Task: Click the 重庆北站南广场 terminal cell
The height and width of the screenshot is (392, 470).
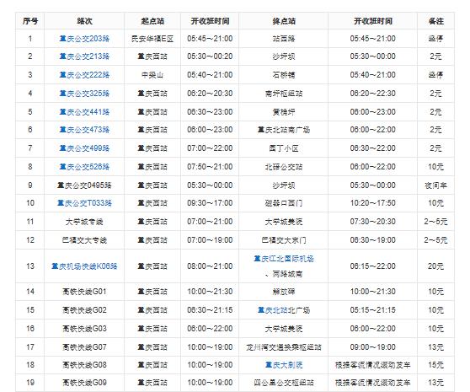Action: (x=284, y=130)
